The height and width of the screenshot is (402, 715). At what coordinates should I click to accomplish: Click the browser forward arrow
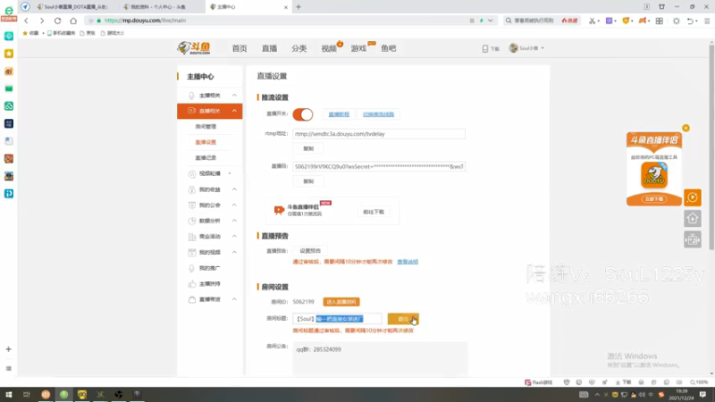pyautogui.click(x=41, y=21)
